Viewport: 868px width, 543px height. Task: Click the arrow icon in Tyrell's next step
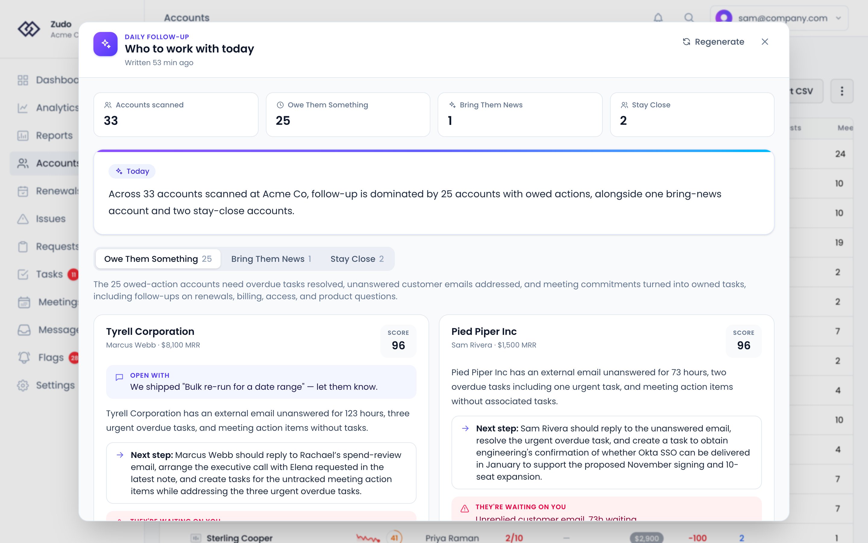(120, 455)
